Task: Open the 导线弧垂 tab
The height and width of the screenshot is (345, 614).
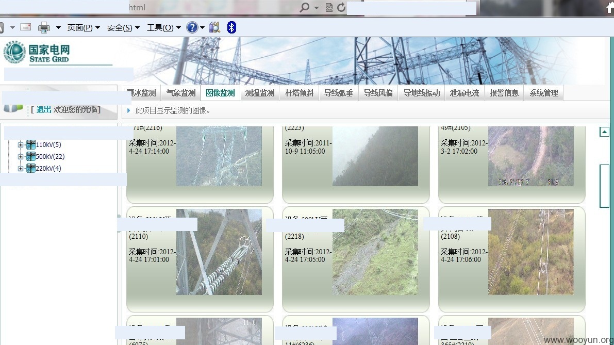Action: coord(339,93)
